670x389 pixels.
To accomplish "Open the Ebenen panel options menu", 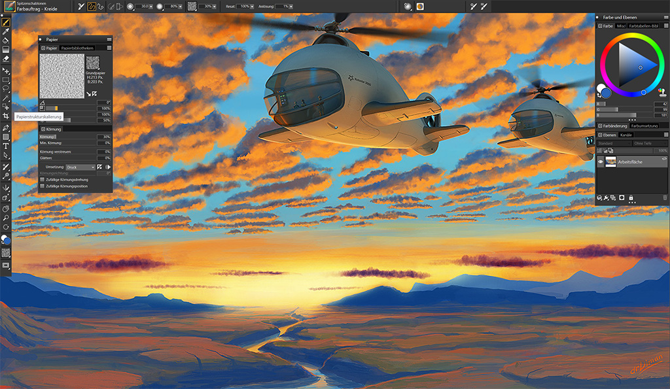I will pos(665,135).
